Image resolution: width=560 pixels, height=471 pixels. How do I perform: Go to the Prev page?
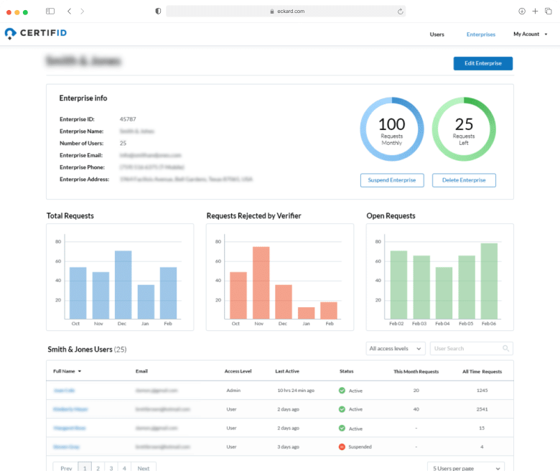pyautogui.click(x=66, y=468)
